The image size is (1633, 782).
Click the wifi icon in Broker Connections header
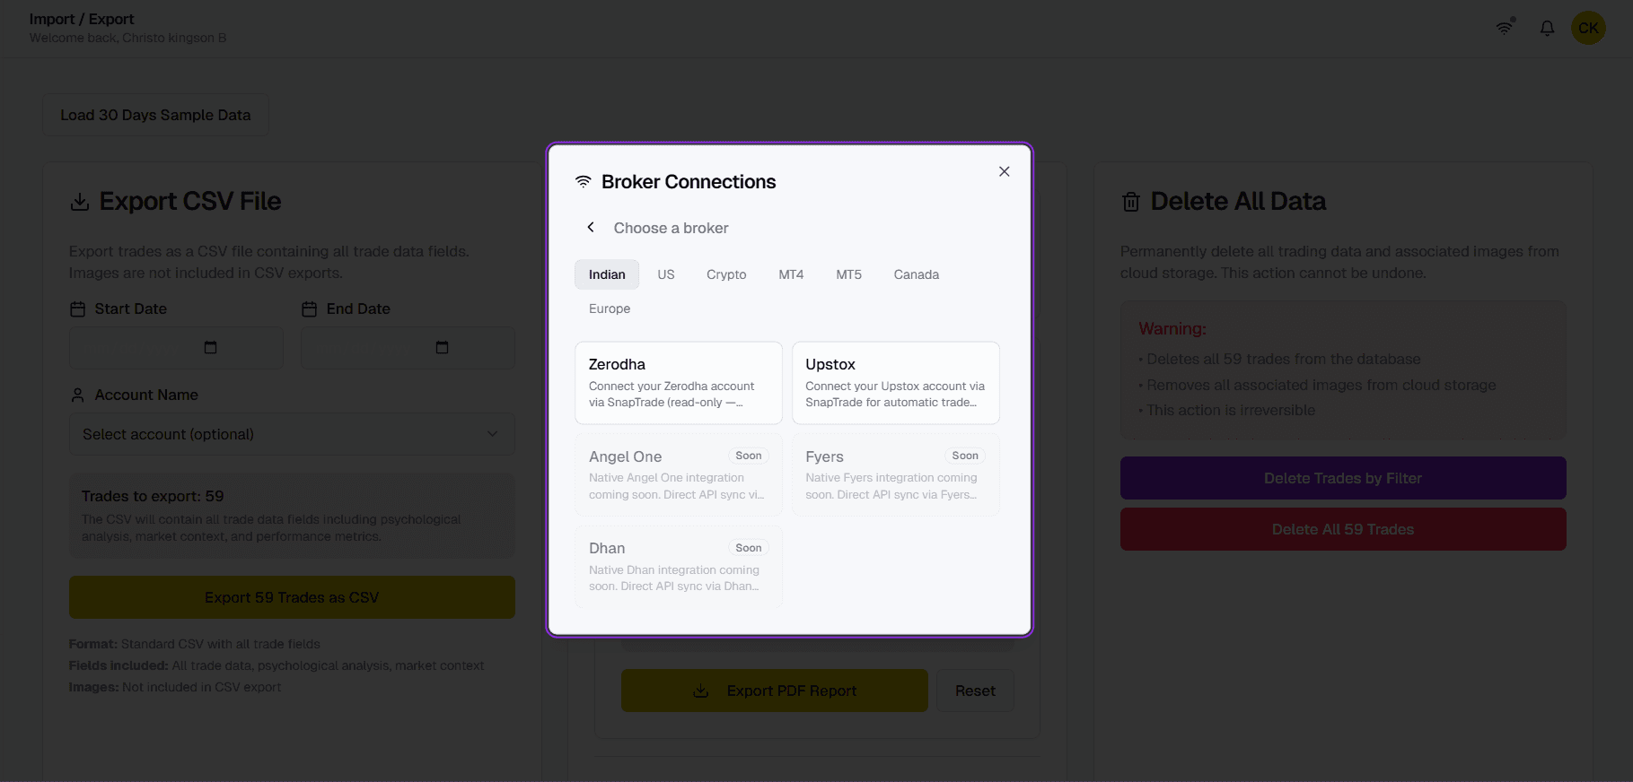[x=583, y=180]
